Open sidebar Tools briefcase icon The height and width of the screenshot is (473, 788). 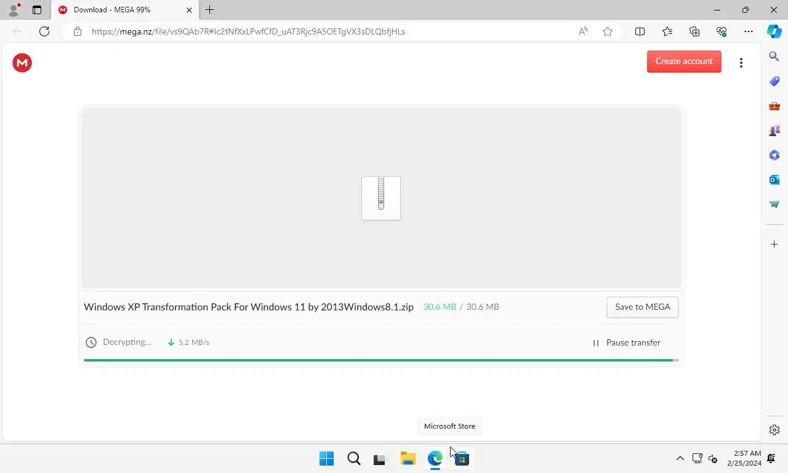tap(774, 106)
